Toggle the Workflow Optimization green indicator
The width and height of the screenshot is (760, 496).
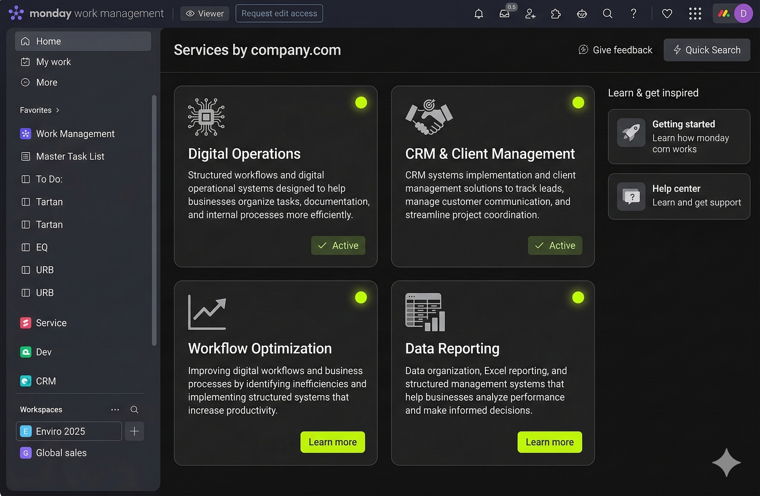[361, 297]
